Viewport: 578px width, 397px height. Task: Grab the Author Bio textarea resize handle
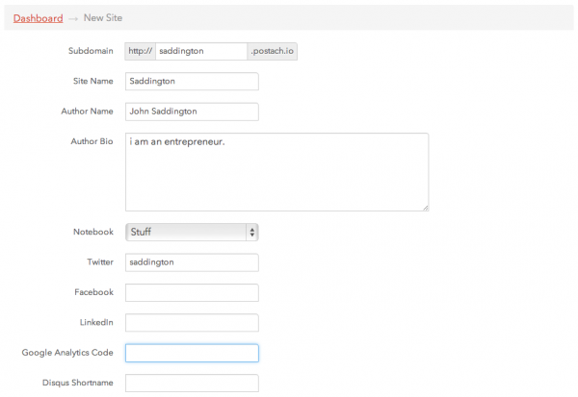(426, 209)
